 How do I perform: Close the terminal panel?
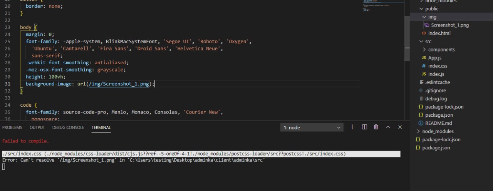pos(400,127)
